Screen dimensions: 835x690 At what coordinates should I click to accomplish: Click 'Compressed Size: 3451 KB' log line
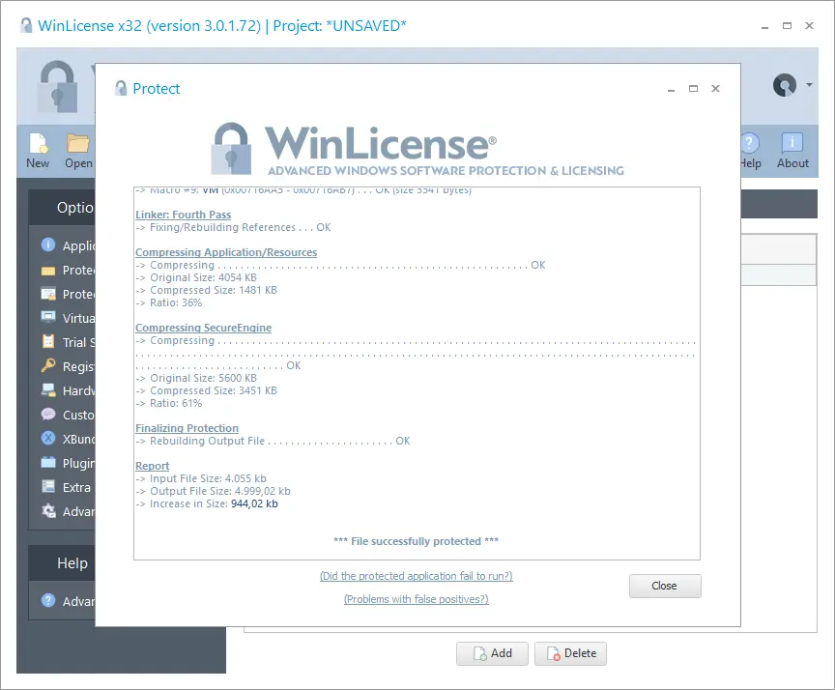[206, 390]
